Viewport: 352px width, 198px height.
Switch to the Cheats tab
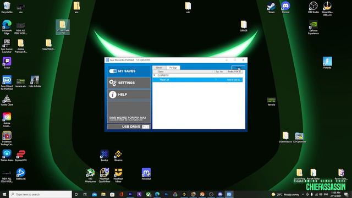[x=159, y=68]
